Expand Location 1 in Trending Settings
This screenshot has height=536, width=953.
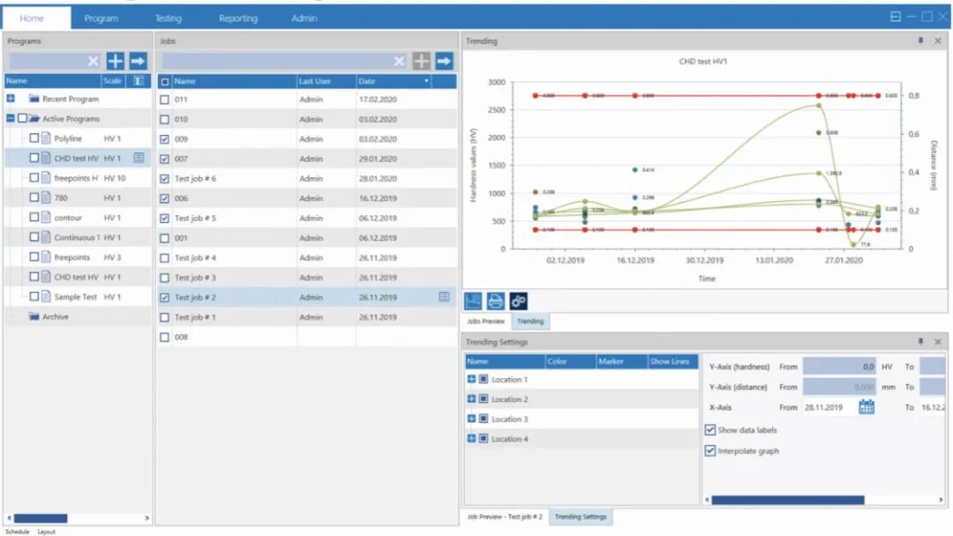click(x=471, y=379)
